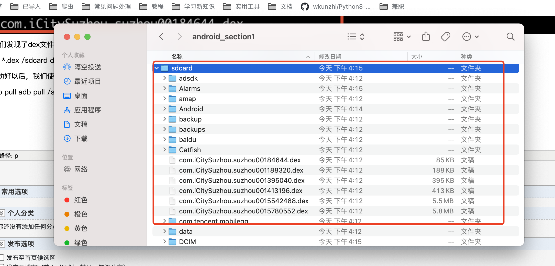Select file icon of suzhou0015780552.dex
555x266 pixels.
coord(173,211)
